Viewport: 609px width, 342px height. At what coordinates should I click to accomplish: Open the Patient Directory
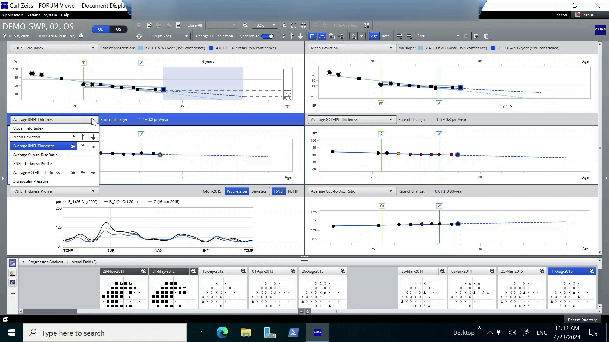pos(582,320)
